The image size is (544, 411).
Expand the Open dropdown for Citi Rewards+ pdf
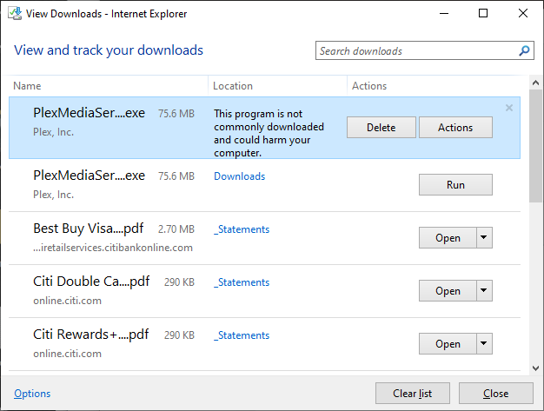(485, 344)
